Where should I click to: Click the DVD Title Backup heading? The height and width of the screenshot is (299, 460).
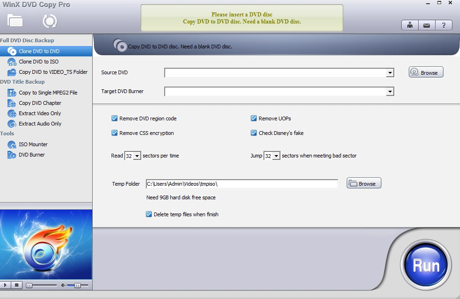[x=22, y=82]
